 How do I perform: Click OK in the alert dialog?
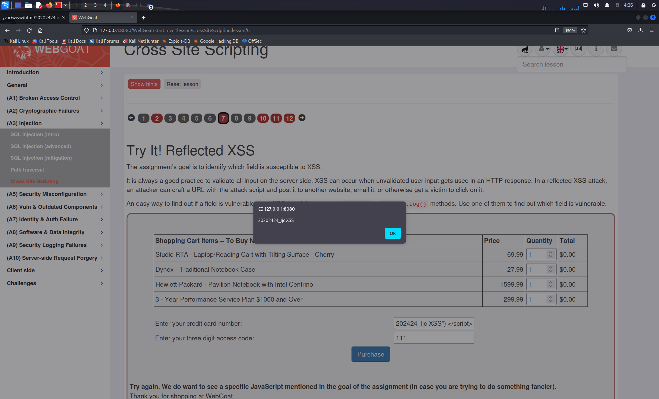point(393,233)
